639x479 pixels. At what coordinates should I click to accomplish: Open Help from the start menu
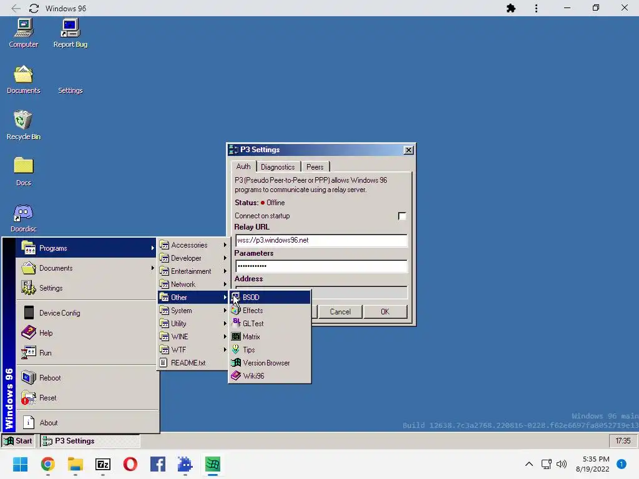click(86, 333)
